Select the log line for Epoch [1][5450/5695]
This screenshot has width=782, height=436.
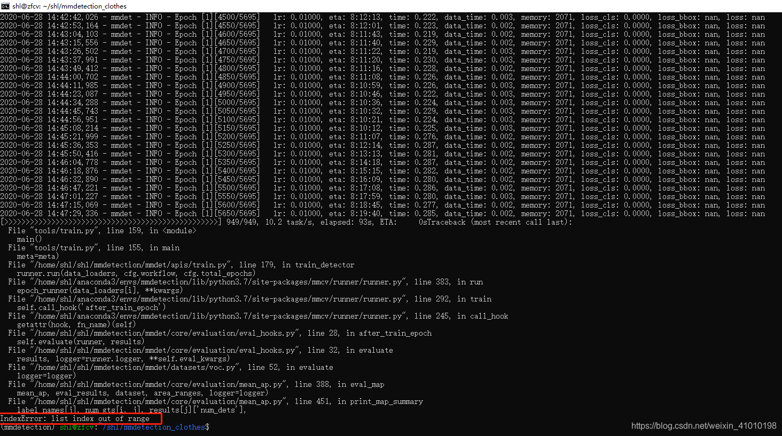tap(382, 179)
